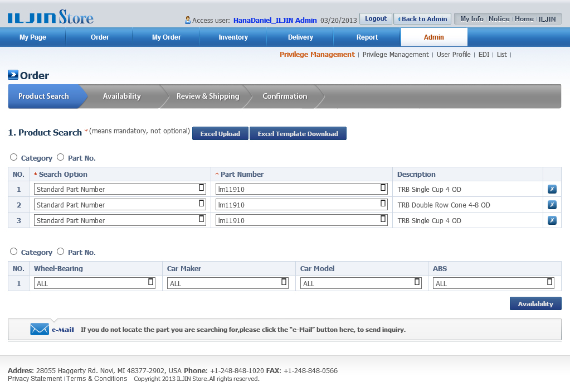Go to the Confirmation step
The image size is (570, 391).
(285, 96)
